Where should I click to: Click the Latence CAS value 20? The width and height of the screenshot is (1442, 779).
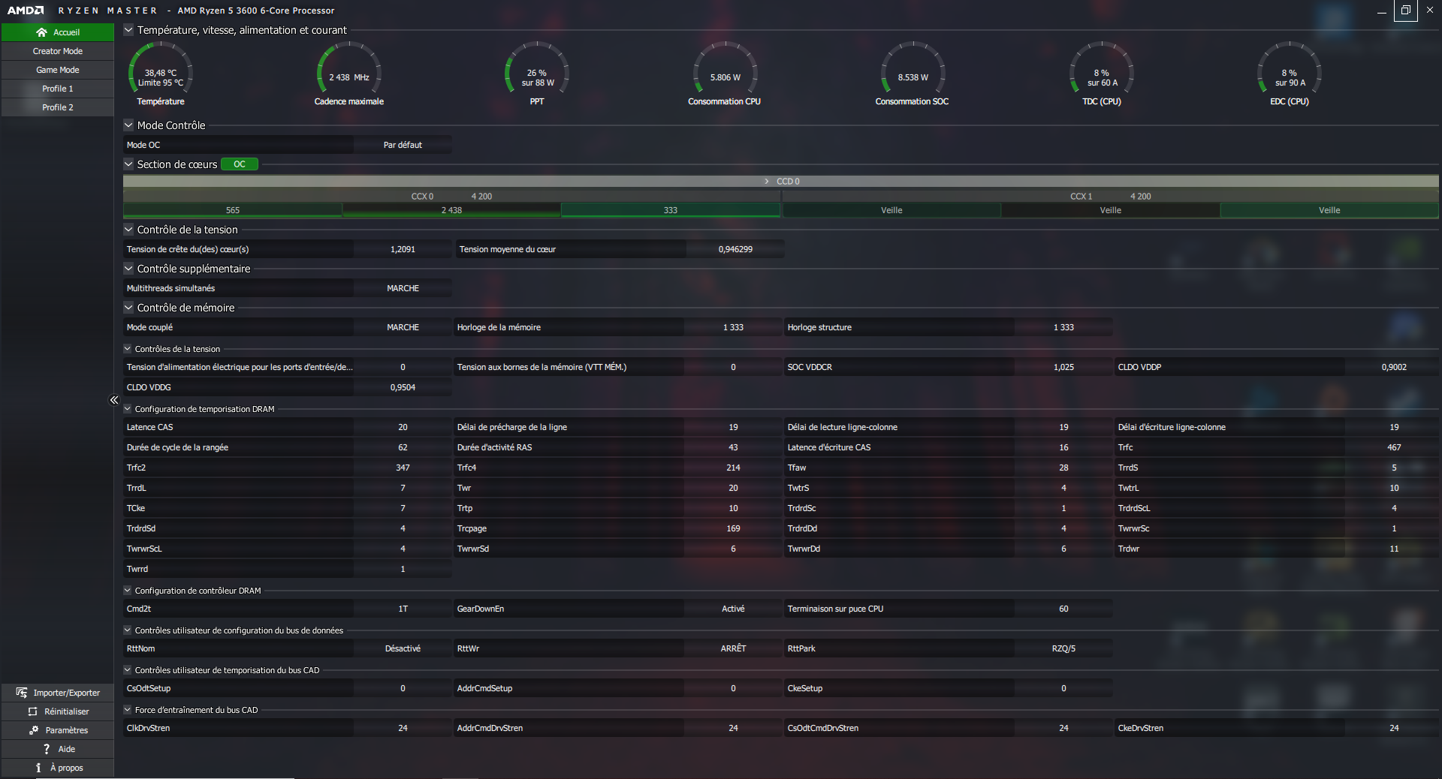[403, 427]
